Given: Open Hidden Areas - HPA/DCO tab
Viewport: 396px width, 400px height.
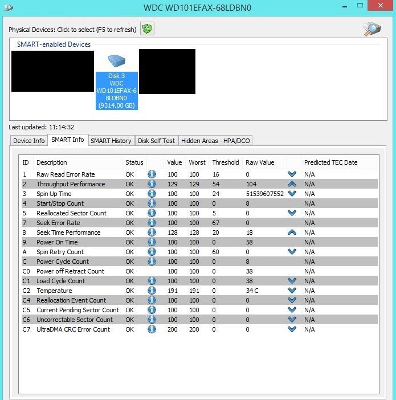Looking at the screenshot, I should (x=215, y=141).
